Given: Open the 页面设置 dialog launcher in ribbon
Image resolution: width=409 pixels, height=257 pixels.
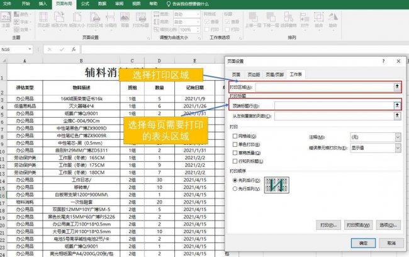Looking at the screenshot, I should tap(148, 38).
